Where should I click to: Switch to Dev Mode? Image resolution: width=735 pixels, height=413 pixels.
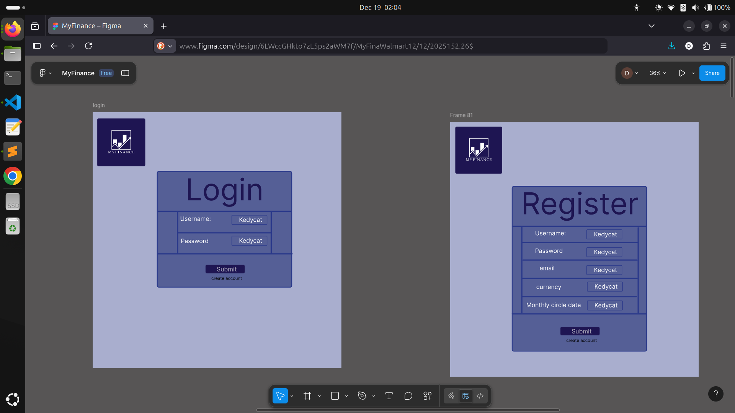(480, 396)
